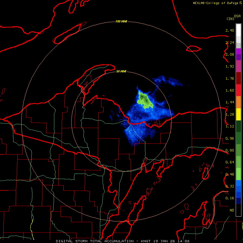Click the 1.28 legend value
Image resolution: width=243 pixels, height=243 pixels.
(230, 114)
